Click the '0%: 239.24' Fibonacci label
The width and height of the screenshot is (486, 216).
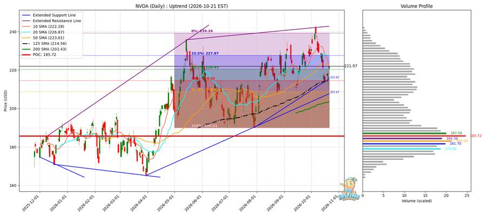pyautogui.click(x=202, y=31)
